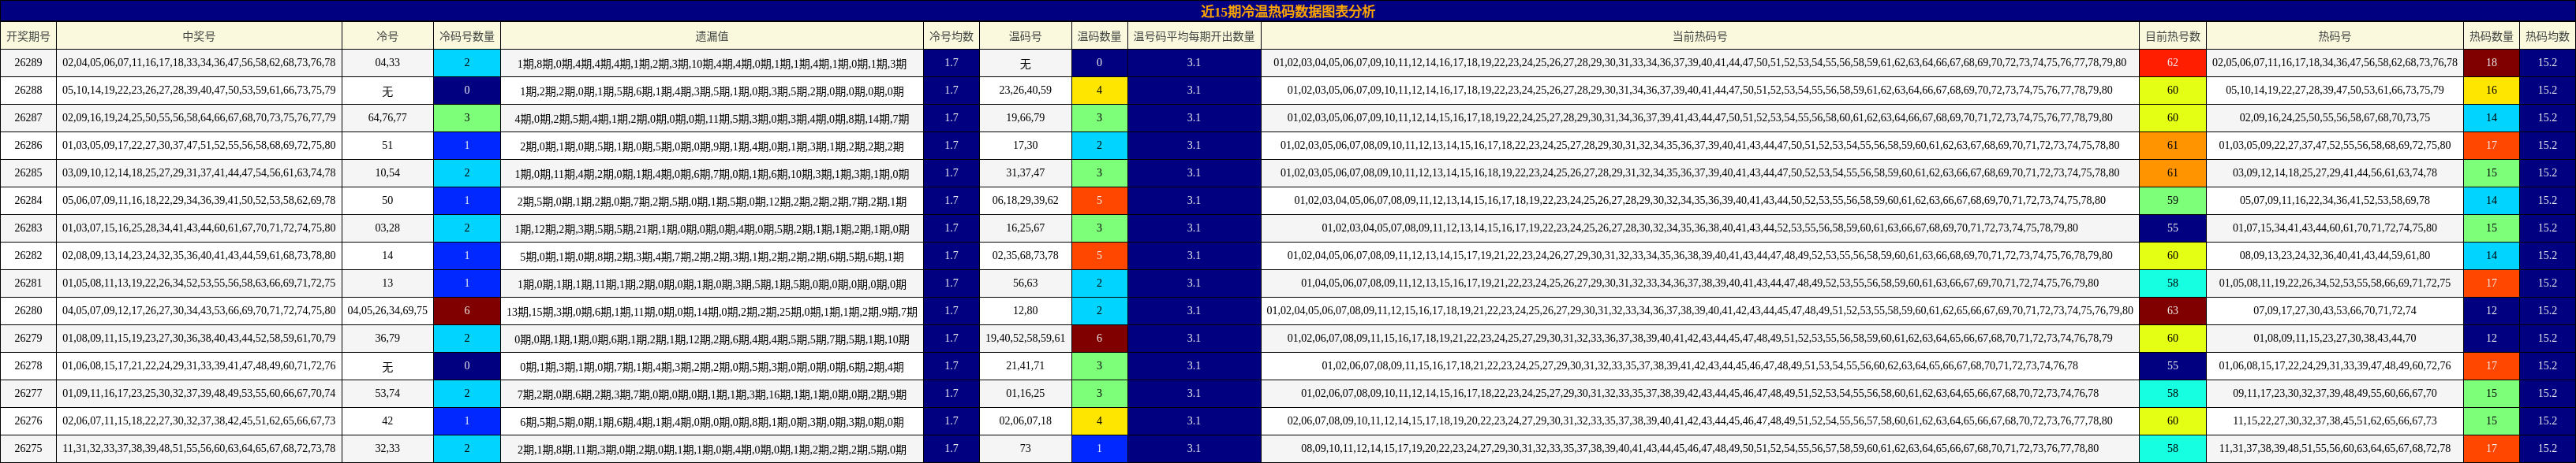This screenshot has height=463, width=2576.
Task: Select period number 26289
Action: pos(28,63)
